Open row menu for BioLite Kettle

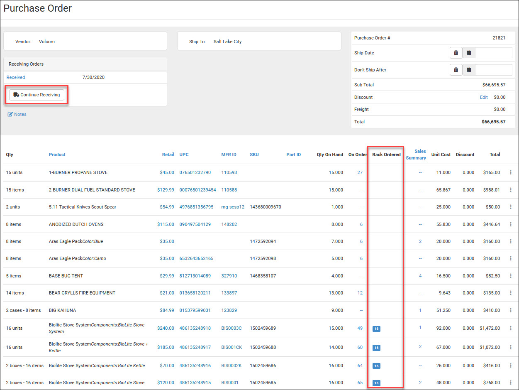coord(511,365)
